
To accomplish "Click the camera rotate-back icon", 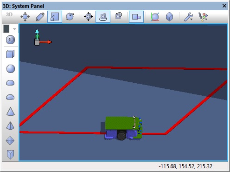I will click(118, 16).
